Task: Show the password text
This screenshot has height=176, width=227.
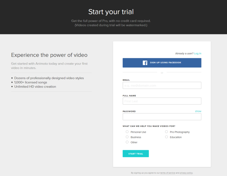Action: pyautogui.click(x=198, y=111)
